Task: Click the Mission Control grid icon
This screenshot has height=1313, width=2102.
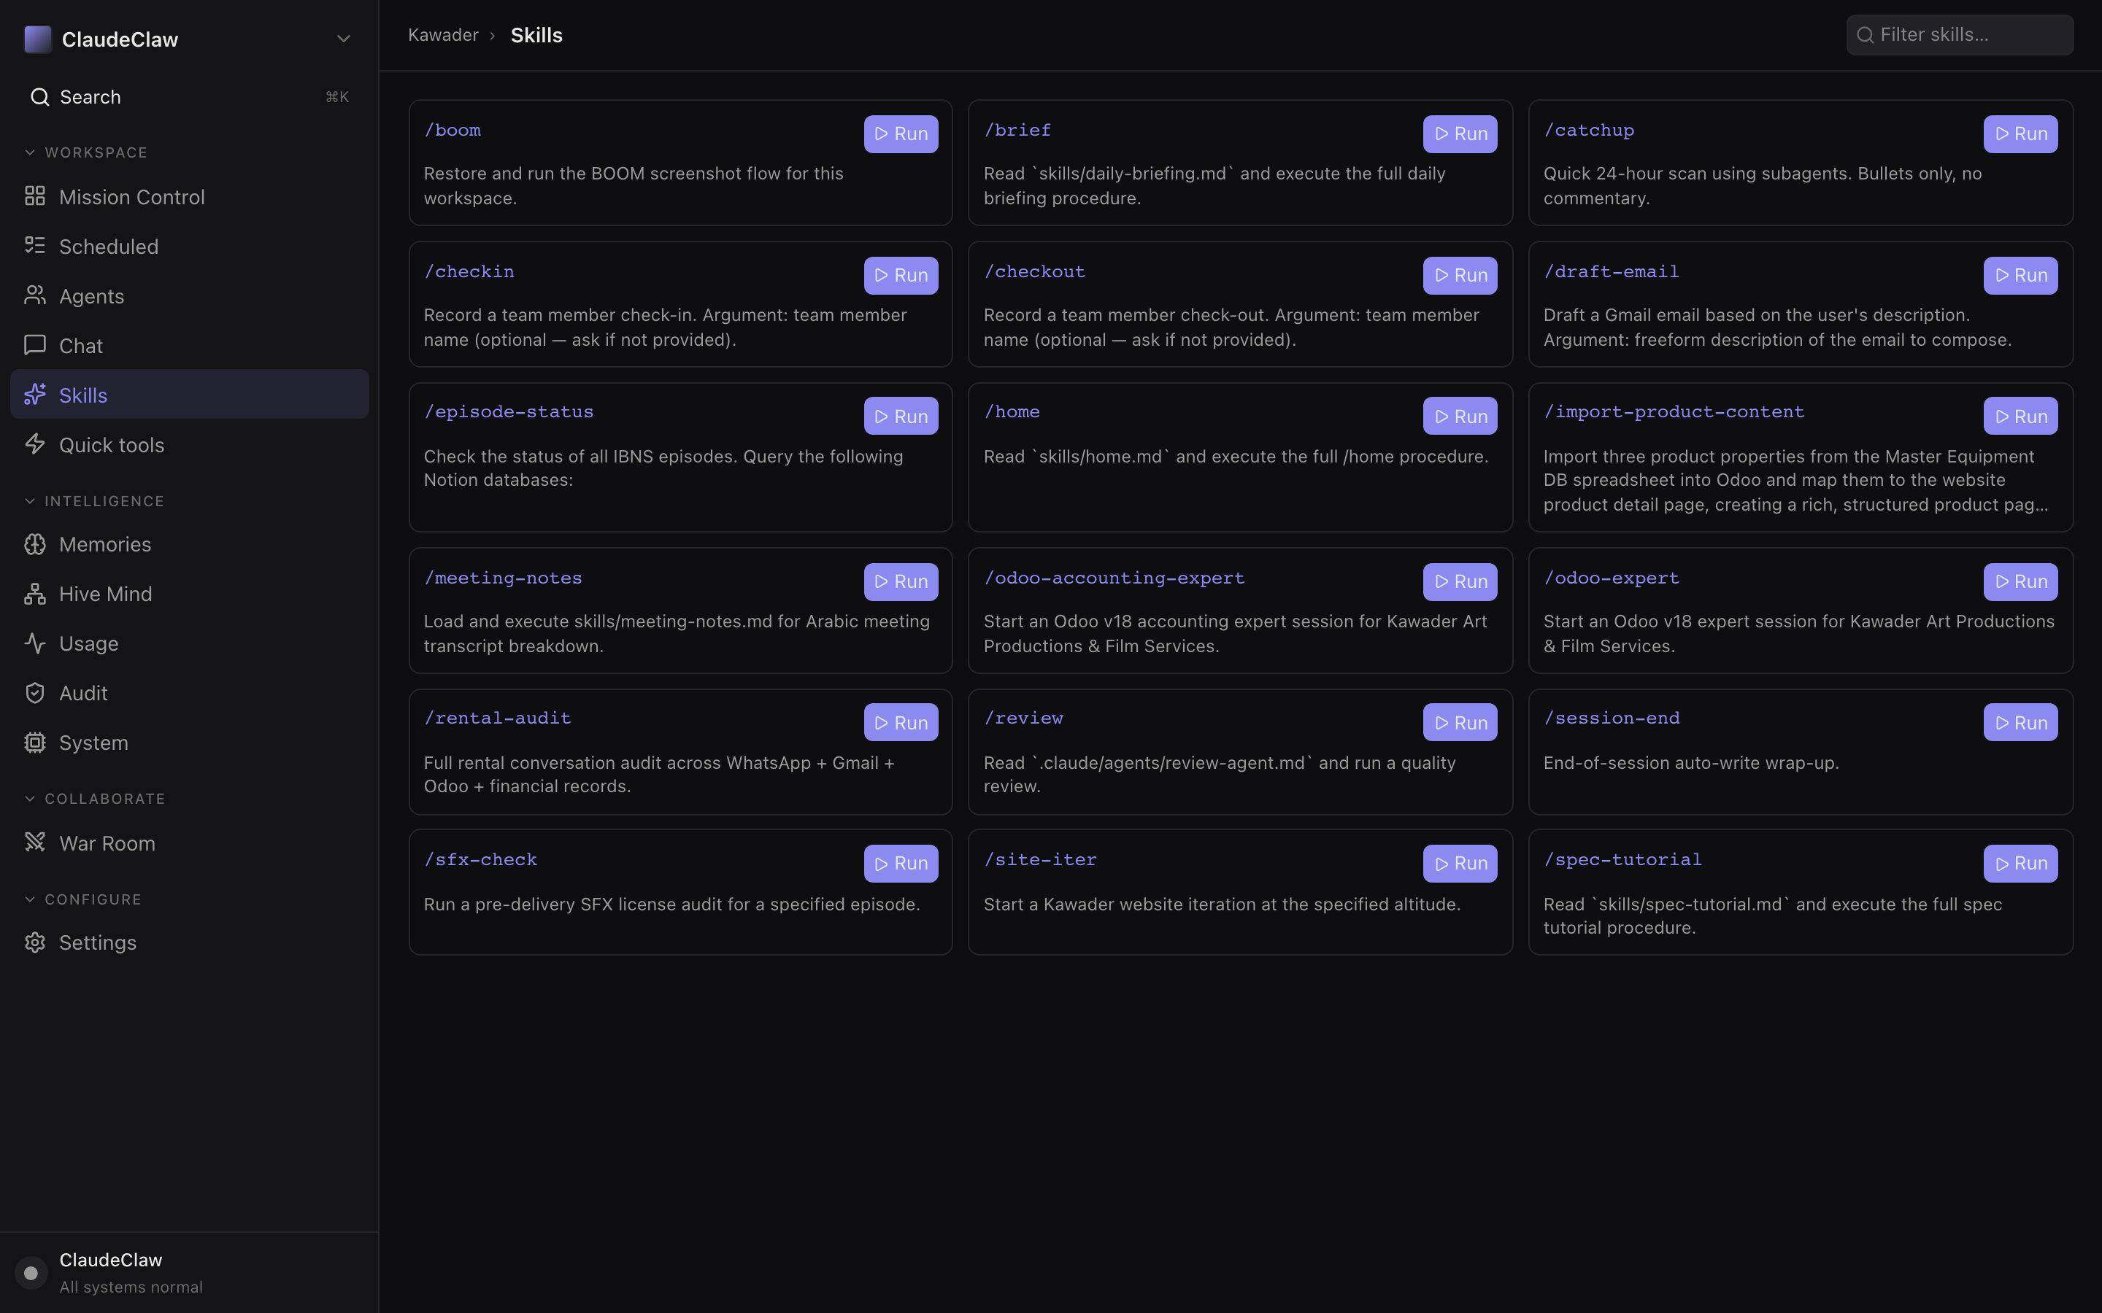Action: (35, 196)
